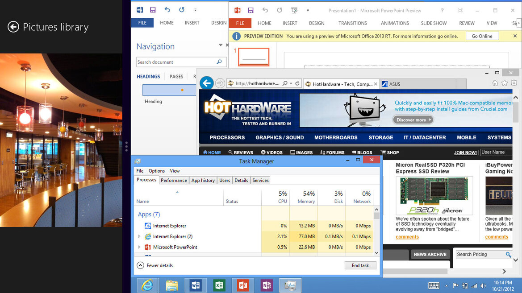Select slide 1 thumbnail in PowerPoint
Screen dimensions: 522x293
[x=254, y=57]
